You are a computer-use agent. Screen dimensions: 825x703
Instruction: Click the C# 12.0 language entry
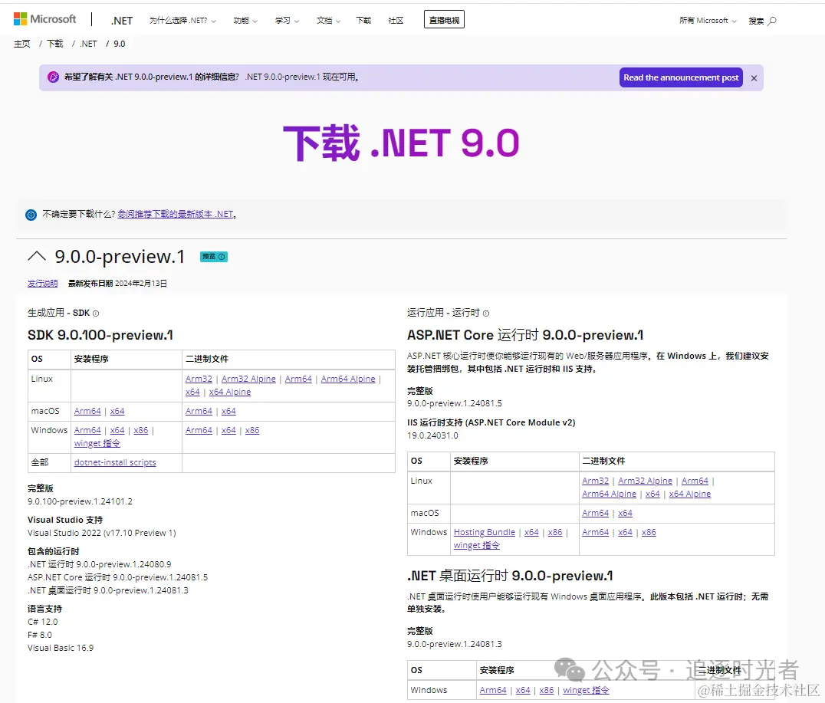click(x=43, y=622)
